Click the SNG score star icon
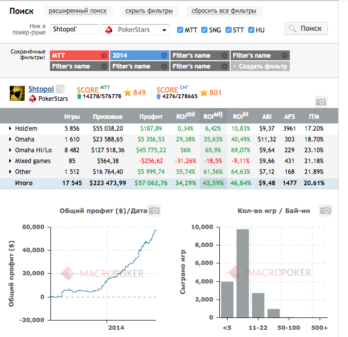The image size is (348, 337). click(x=204, y=93)
